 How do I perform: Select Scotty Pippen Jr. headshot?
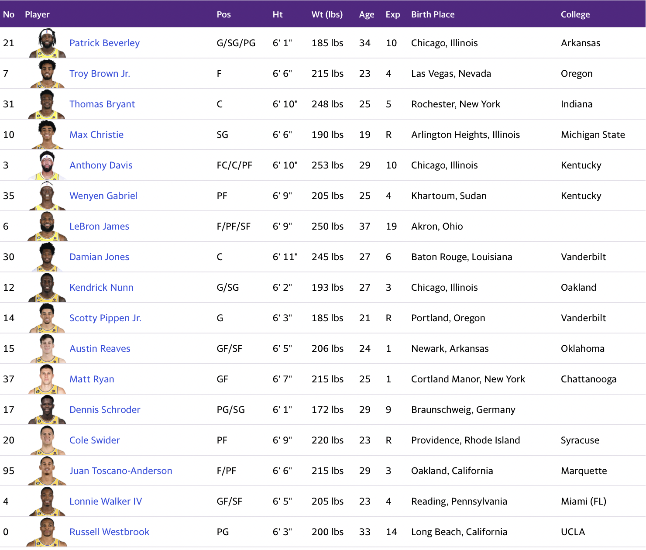pos(47,318)
